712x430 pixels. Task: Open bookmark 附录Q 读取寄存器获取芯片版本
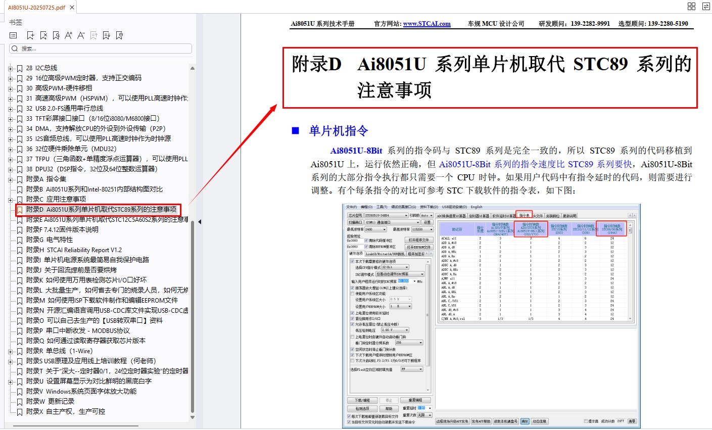pyautogui.click(x=86, y=341)
